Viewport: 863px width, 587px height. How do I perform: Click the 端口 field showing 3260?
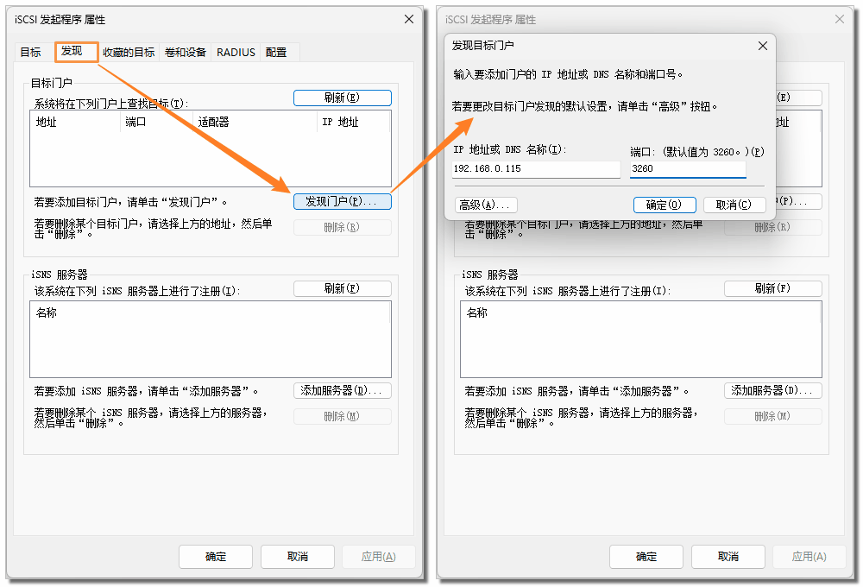[x=688, y=169]
